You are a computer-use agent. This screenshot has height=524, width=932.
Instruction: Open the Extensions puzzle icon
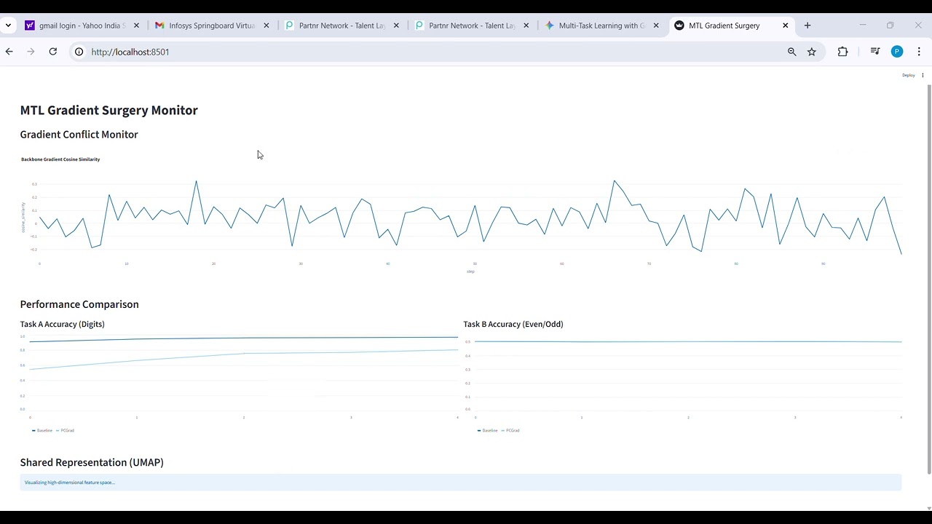pos(842,52)
